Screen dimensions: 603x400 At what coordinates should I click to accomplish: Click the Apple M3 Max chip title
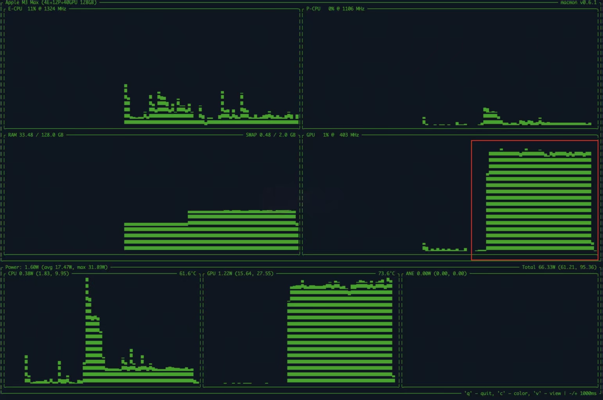click(x=51, y=2)
